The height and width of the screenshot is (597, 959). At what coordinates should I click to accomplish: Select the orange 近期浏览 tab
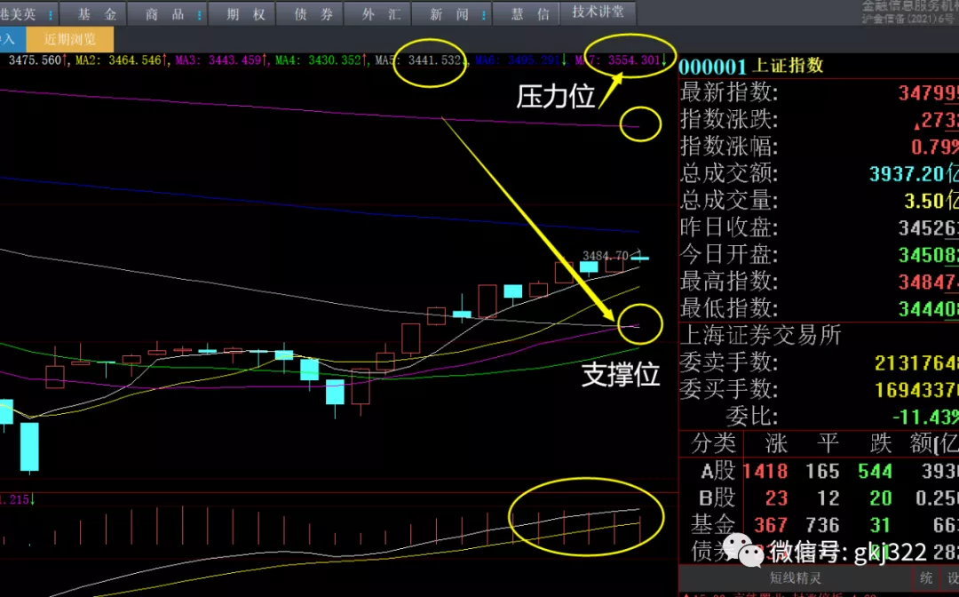(70, 40)
